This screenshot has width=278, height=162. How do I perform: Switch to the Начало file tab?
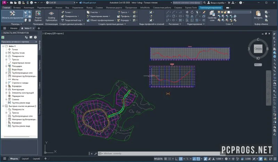[14, 28]
